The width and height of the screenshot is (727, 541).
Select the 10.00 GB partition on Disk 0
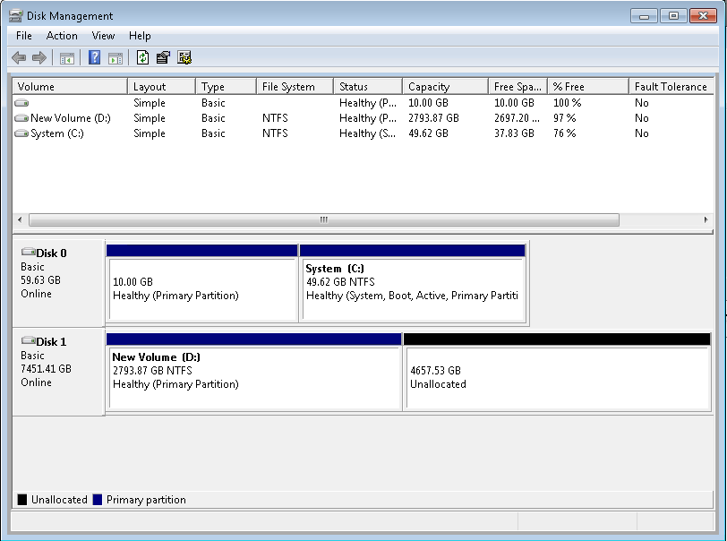(x=202, y=284)
